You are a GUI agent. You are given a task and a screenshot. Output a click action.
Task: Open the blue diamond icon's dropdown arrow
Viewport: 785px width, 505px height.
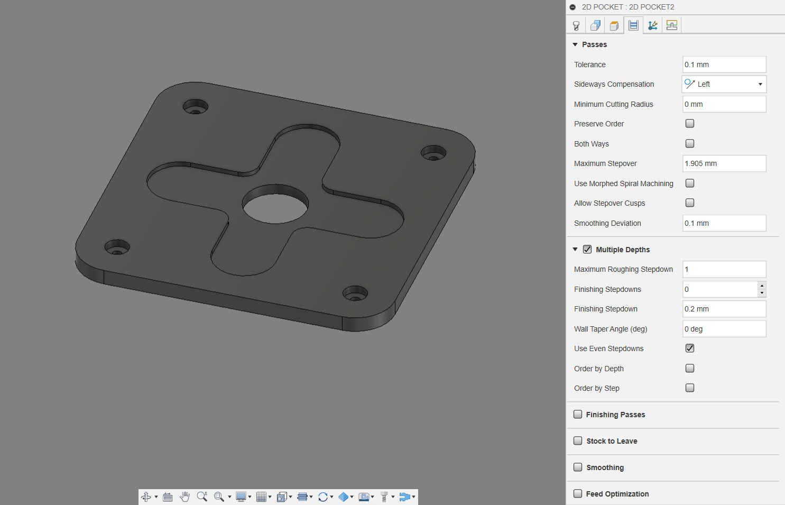click(x=352, y=497)
